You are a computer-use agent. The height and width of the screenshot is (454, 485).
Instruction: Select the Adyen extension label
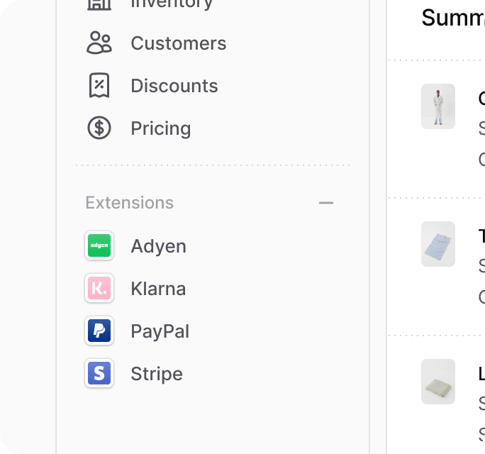click(158, 246)
